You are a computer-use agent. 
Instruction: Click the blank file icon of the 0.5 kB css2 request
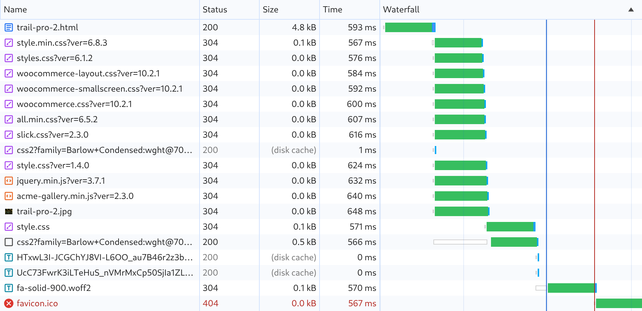9,242
